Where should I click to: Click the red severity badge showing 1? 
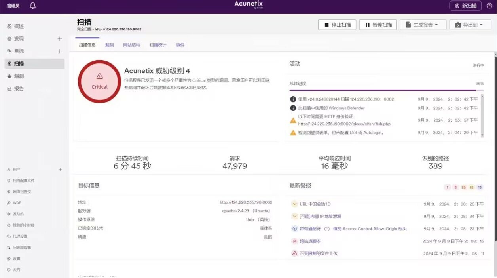448,187
